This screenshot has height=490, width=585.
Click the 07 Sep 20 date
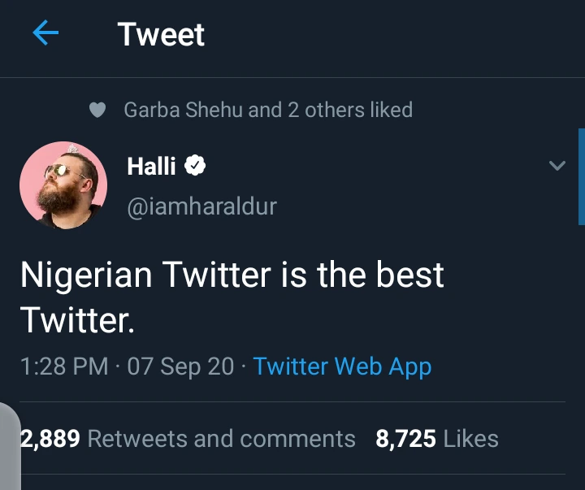(x=180, y=366)
